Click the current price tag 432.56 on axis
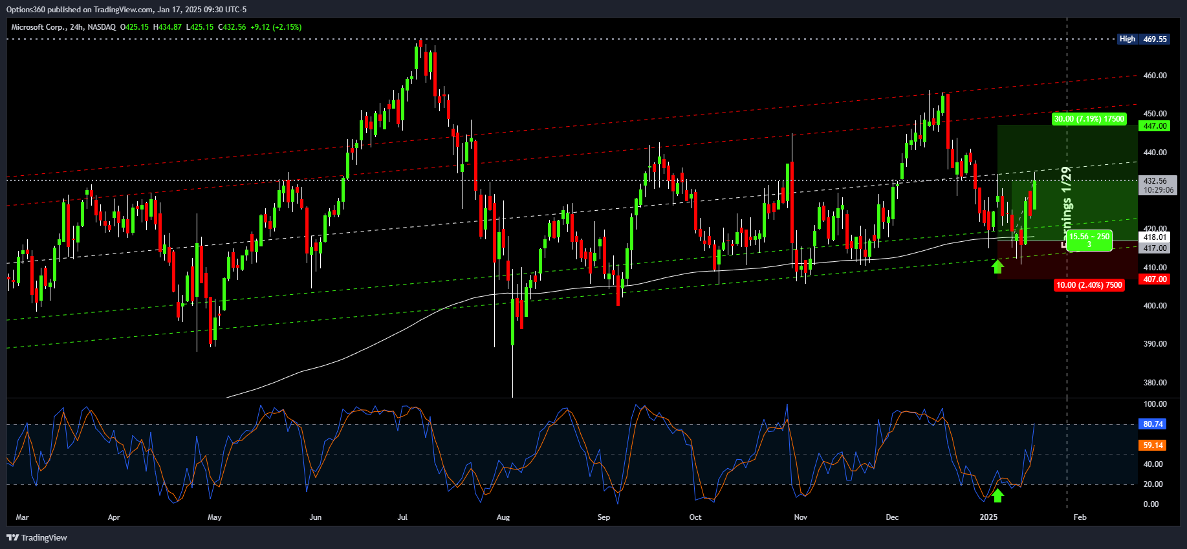This screenshot has width=1187, height=549. click(x=1155, y=181)
